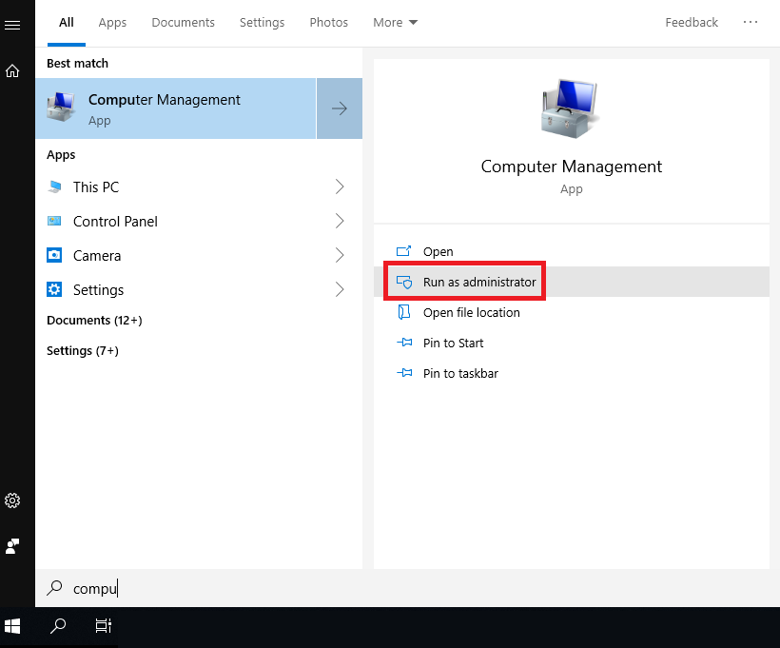This screenshot has height=648, width=780.
Task: Expand the More filter dropdown
Action: coord(395,23)
